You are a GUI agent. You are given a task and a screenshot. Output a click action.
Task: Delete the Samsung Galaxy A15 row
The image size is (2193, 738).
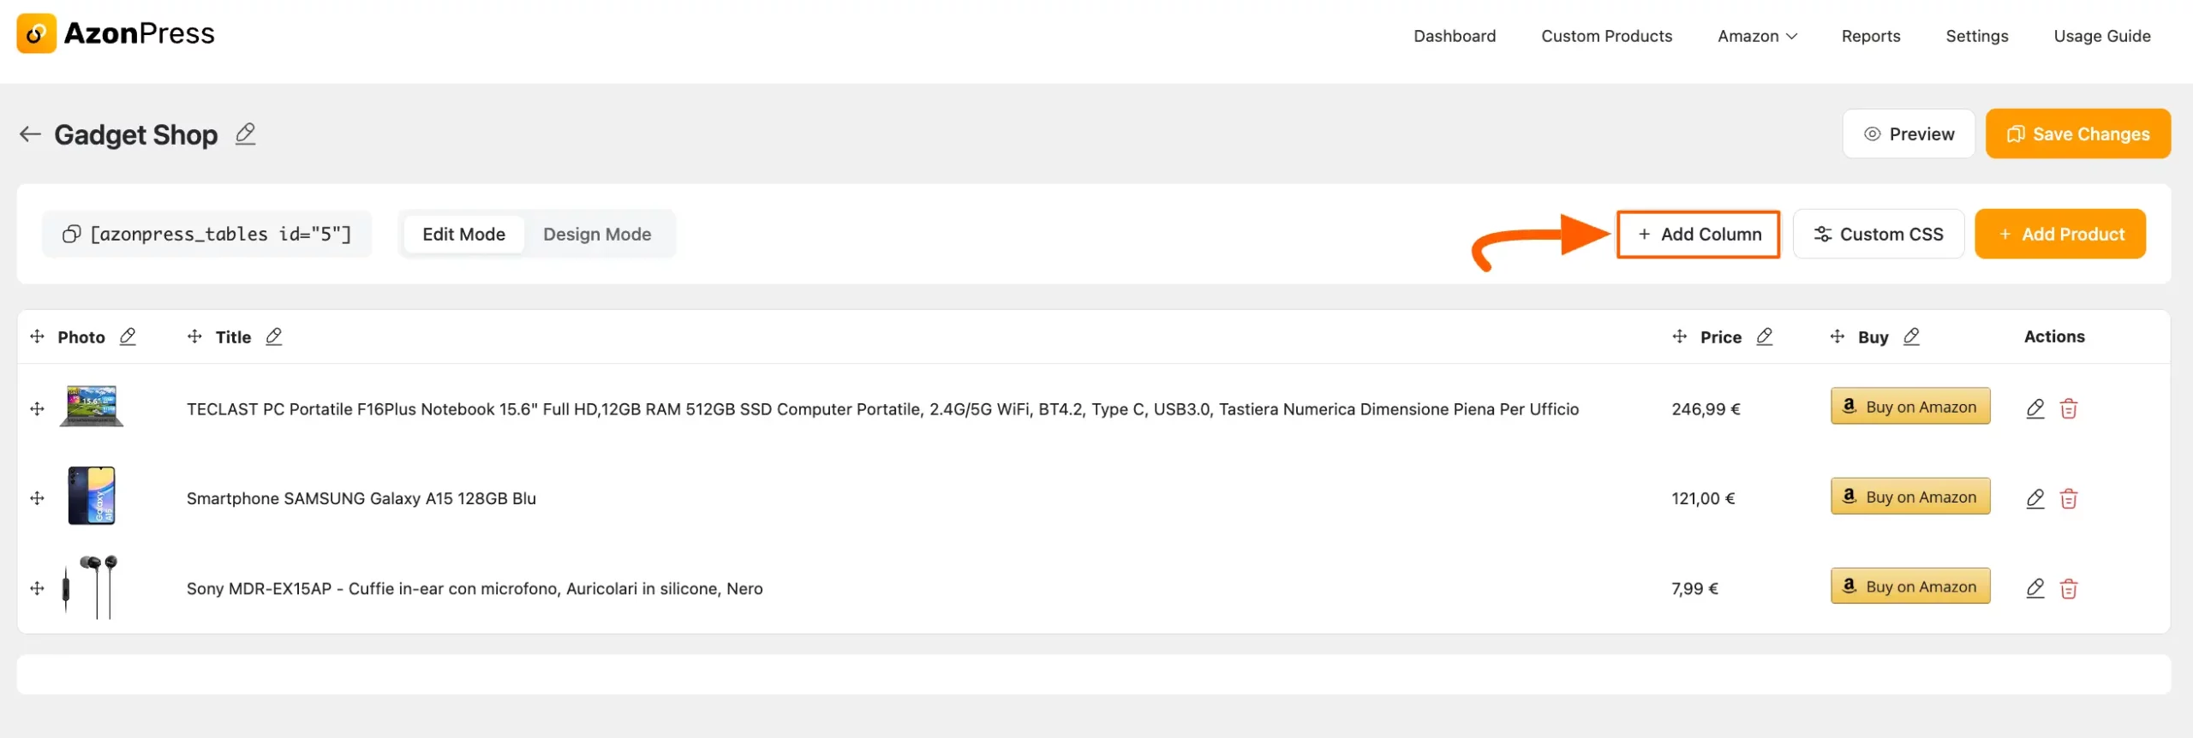[2068, 498]
